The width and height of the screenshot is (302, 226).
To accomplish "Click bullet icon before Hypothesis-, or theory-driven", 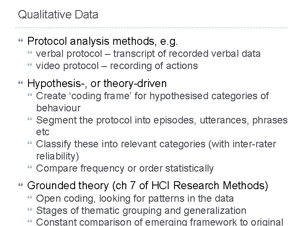I will [21, 82].
